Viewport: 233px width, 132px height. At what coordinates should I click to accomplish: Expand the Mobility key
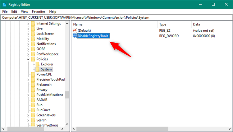click(28, 39)
